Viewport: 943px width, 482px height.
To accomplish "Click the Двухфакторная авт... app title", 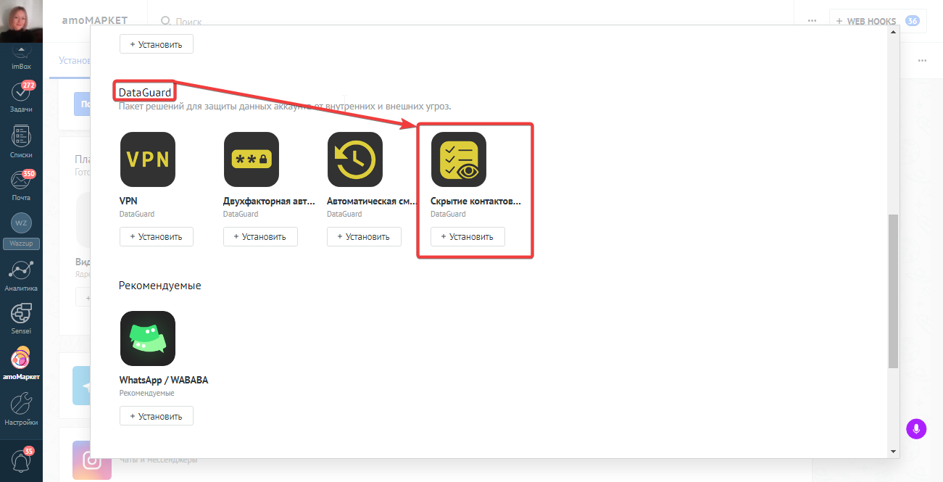I will (x=267, y=201).
